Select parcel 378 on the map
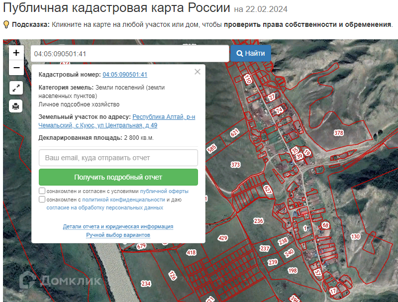 tap(339, 133)
